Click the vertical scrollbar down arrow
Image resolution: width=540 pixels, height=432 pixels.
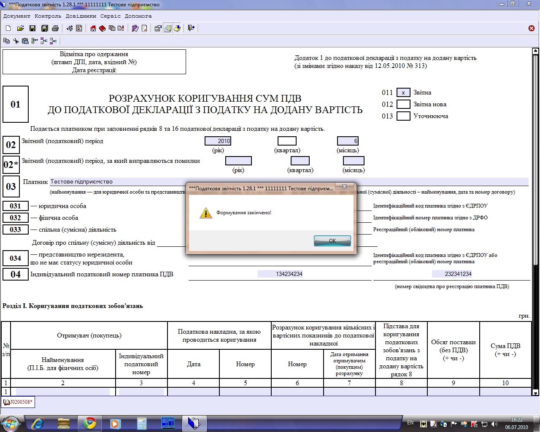pos(536,393)
